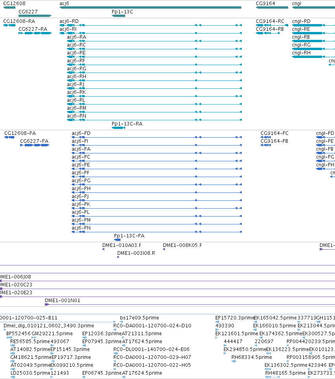Select protein acj6-PG
Viewport: 335px width, 379px height.
157,185
